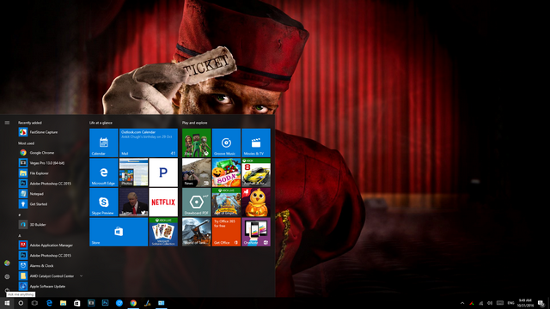
Task: Open Task View on the taskbar
Action: (x=34, y=303)
